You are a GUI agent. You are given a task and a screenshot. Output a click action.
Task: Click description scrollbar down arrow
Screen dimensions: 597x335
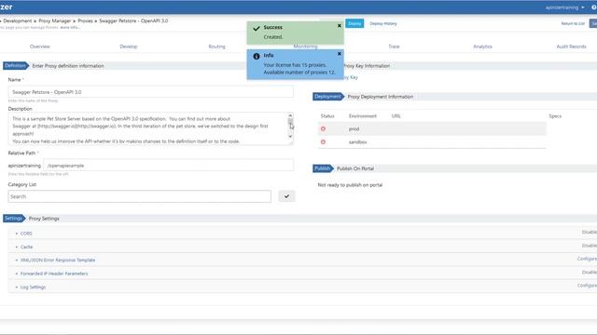point(290,137)
